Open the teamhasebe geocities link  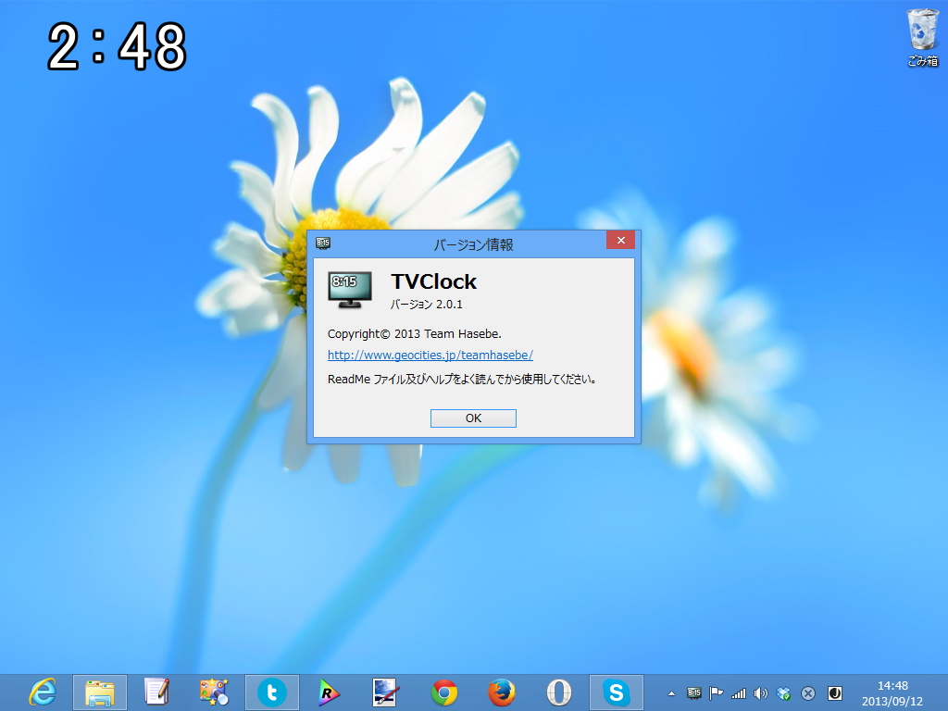[x=431, y=355]
